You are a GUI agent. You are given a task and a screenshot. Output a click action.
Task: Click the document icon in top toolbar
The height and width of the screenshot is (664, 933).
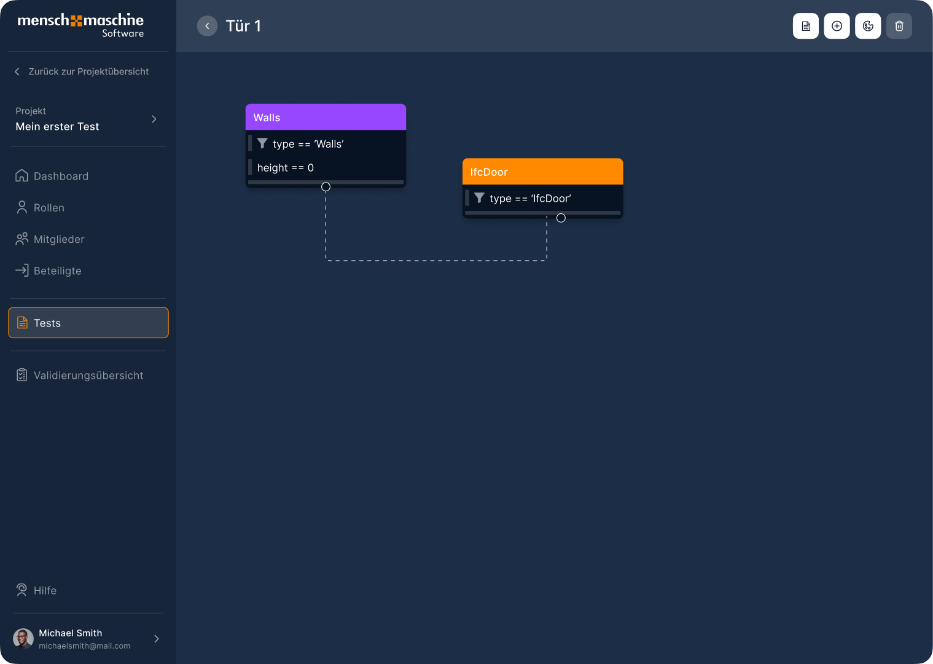tap(805, 26)
